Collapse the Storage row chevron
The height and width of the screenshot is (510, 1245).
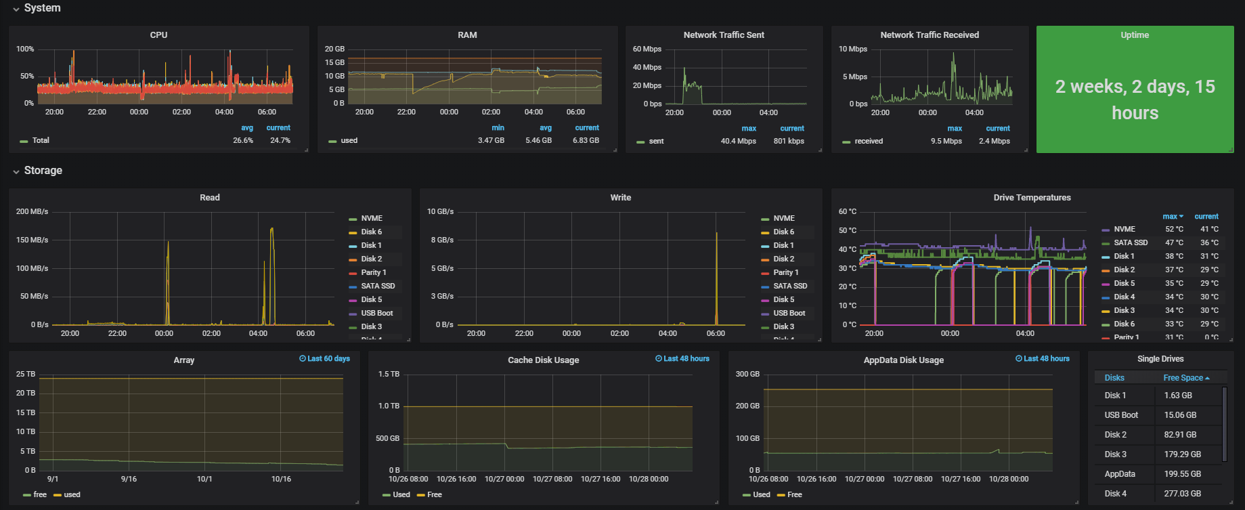click(16, 171)
